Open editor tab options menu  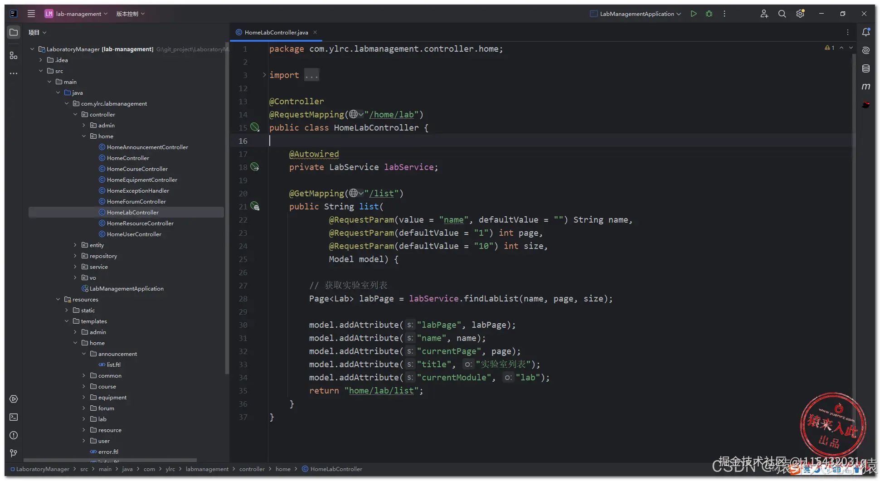tap(848, 32)
